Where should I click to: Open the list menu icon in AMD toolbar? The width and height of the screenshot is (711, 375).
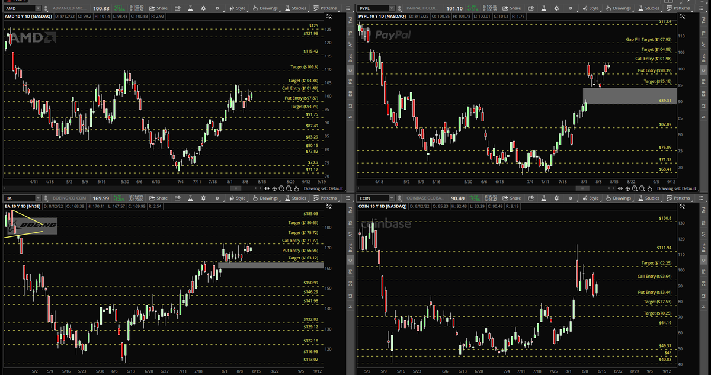tap(348, 8)
